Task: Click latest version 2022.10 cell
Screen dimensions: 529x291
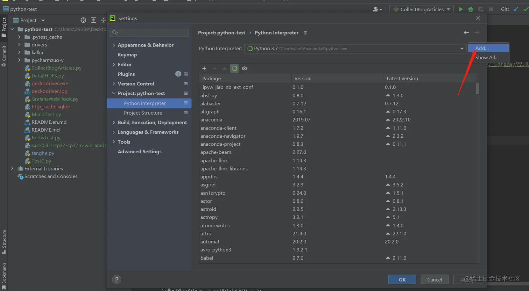Action: 401,120
